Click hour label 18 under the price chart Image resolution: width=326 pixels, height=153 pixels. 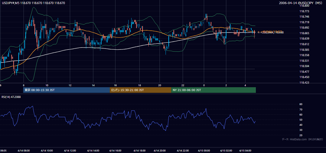point(140,85)
